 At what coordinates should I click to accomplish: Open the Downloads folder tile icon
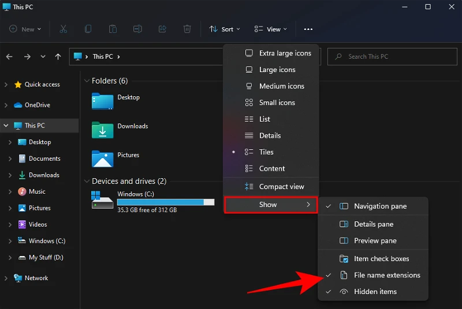tap(102, 130)
